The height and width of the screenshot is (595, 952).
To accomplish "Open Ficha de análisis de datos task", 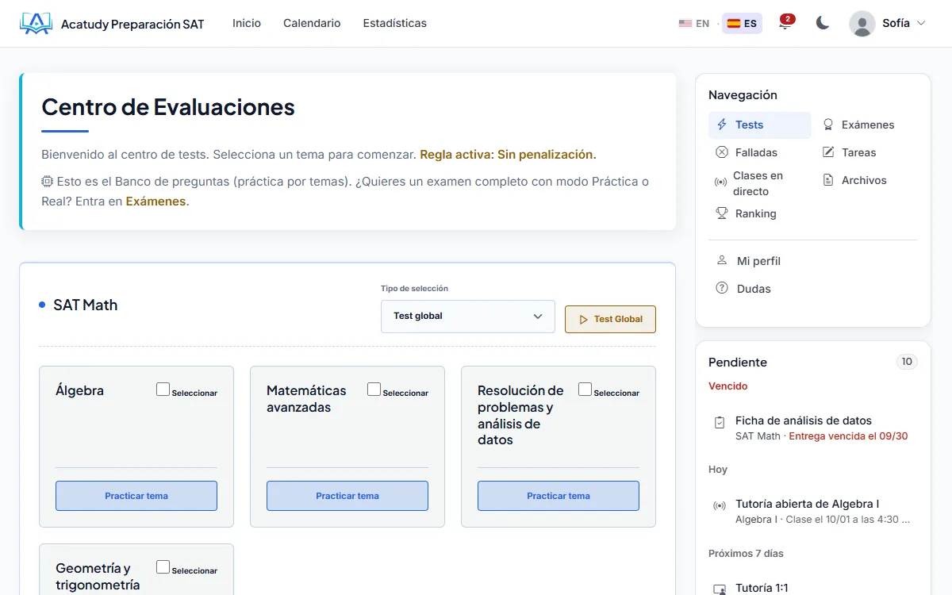I will (x=813, y=428).
